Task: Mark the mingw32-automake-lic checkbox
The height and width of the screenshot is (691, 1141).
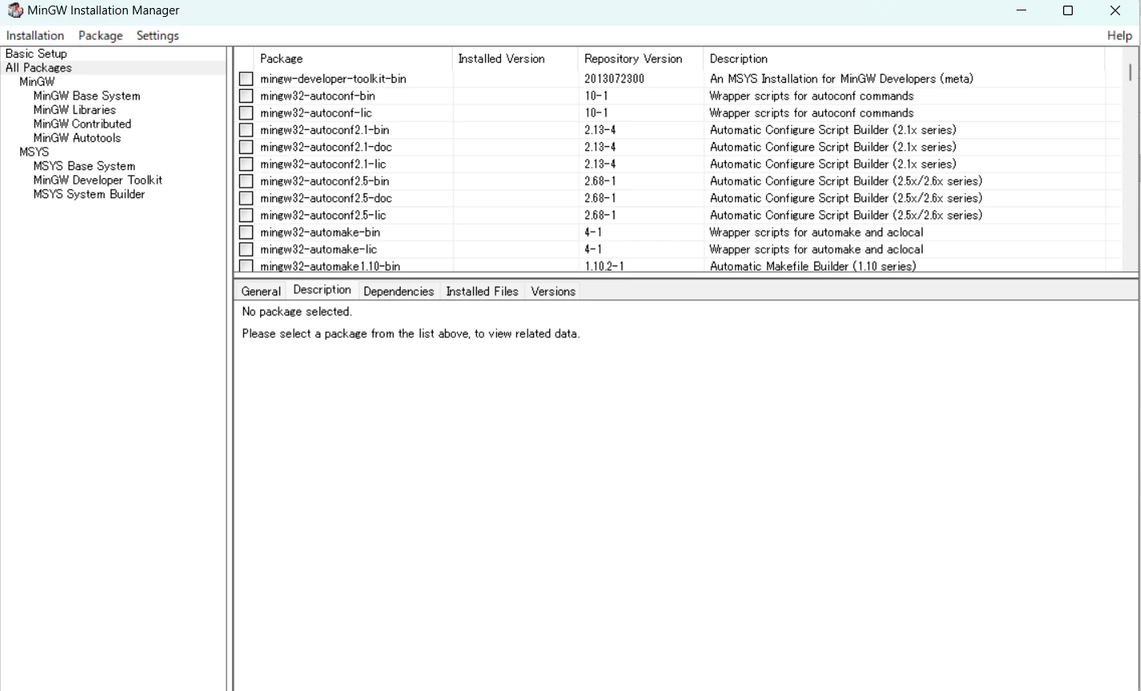Action: point(246,250)
